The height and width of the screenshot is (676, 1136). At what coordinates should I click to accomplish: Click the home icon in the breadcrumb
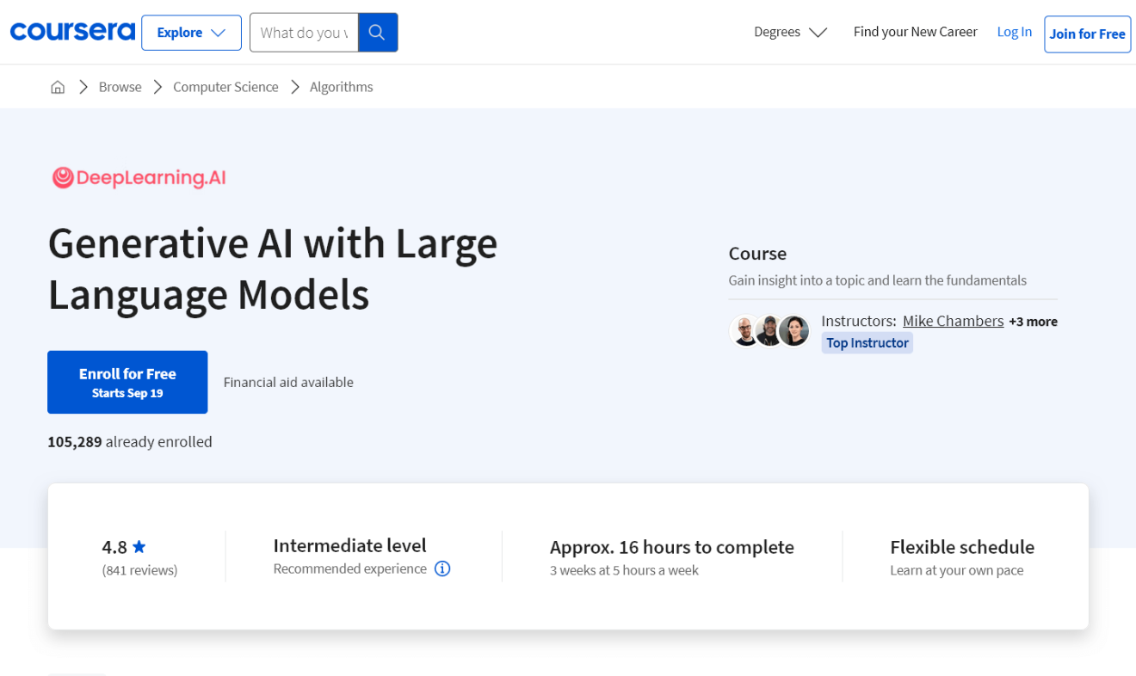pyautogui.click(x=57, y=86)
